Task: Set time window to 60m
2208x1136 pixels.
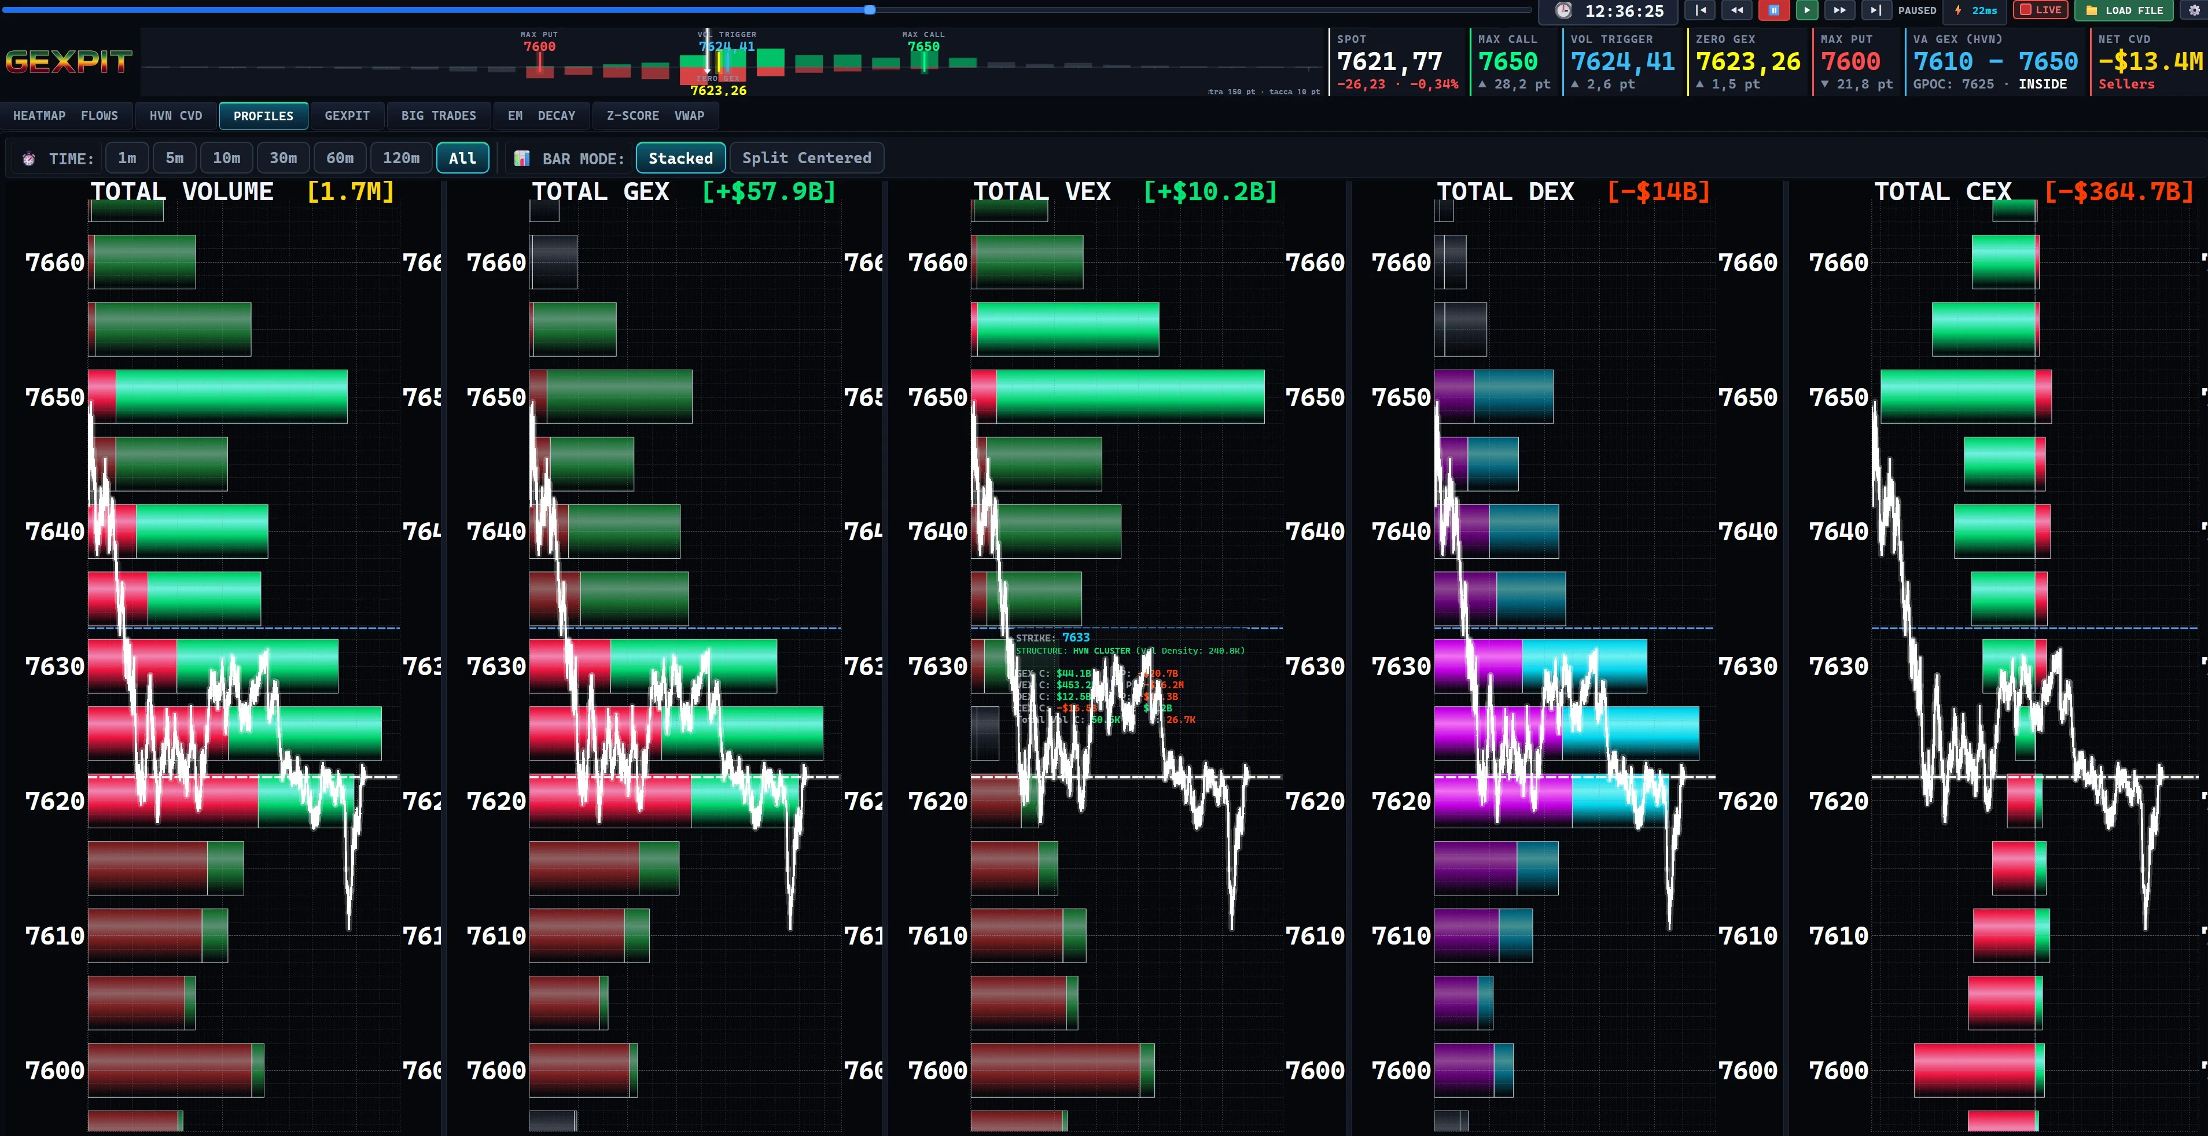Action: coord(340,158)
